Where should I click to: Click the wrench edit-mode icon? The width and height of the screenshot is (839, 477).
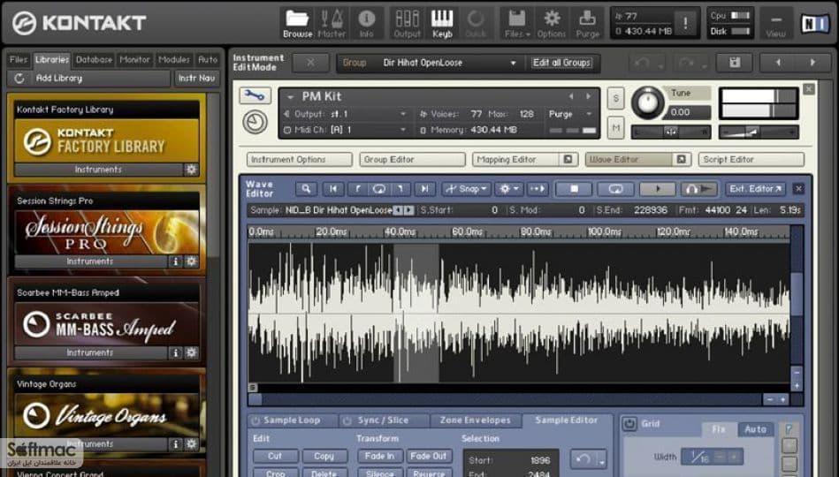(x=255, y=96)
